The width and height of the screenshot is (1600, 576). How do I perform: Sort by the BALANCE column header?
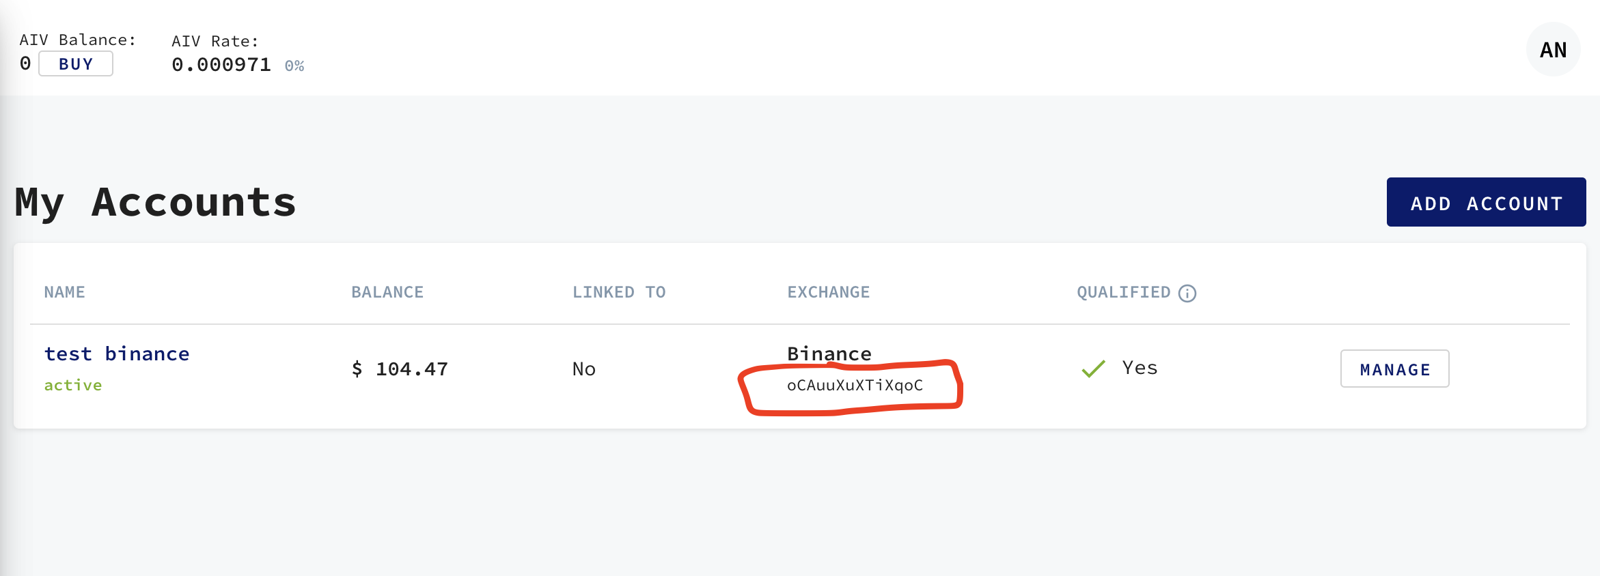tap(387, 292)
